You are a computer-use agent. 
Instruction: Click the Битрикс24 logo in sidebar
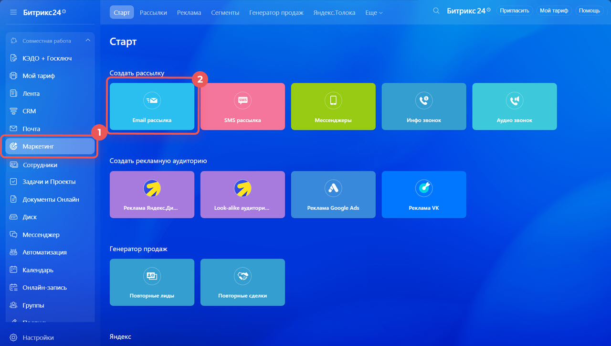44,12
